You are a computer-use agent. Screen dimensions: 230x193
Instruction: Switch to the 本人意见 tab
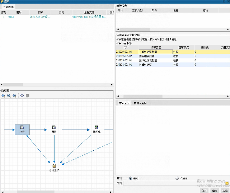(x=123, y=103)
